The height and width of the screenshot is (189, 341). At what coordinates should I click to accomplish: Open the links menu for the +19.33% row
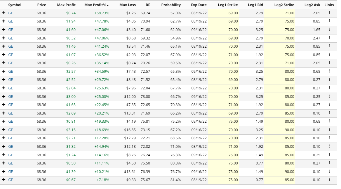[x=329, y=121]
